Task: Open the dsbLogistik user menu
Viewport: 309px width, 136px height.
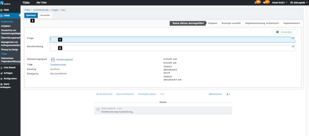Action: (298, 2)
